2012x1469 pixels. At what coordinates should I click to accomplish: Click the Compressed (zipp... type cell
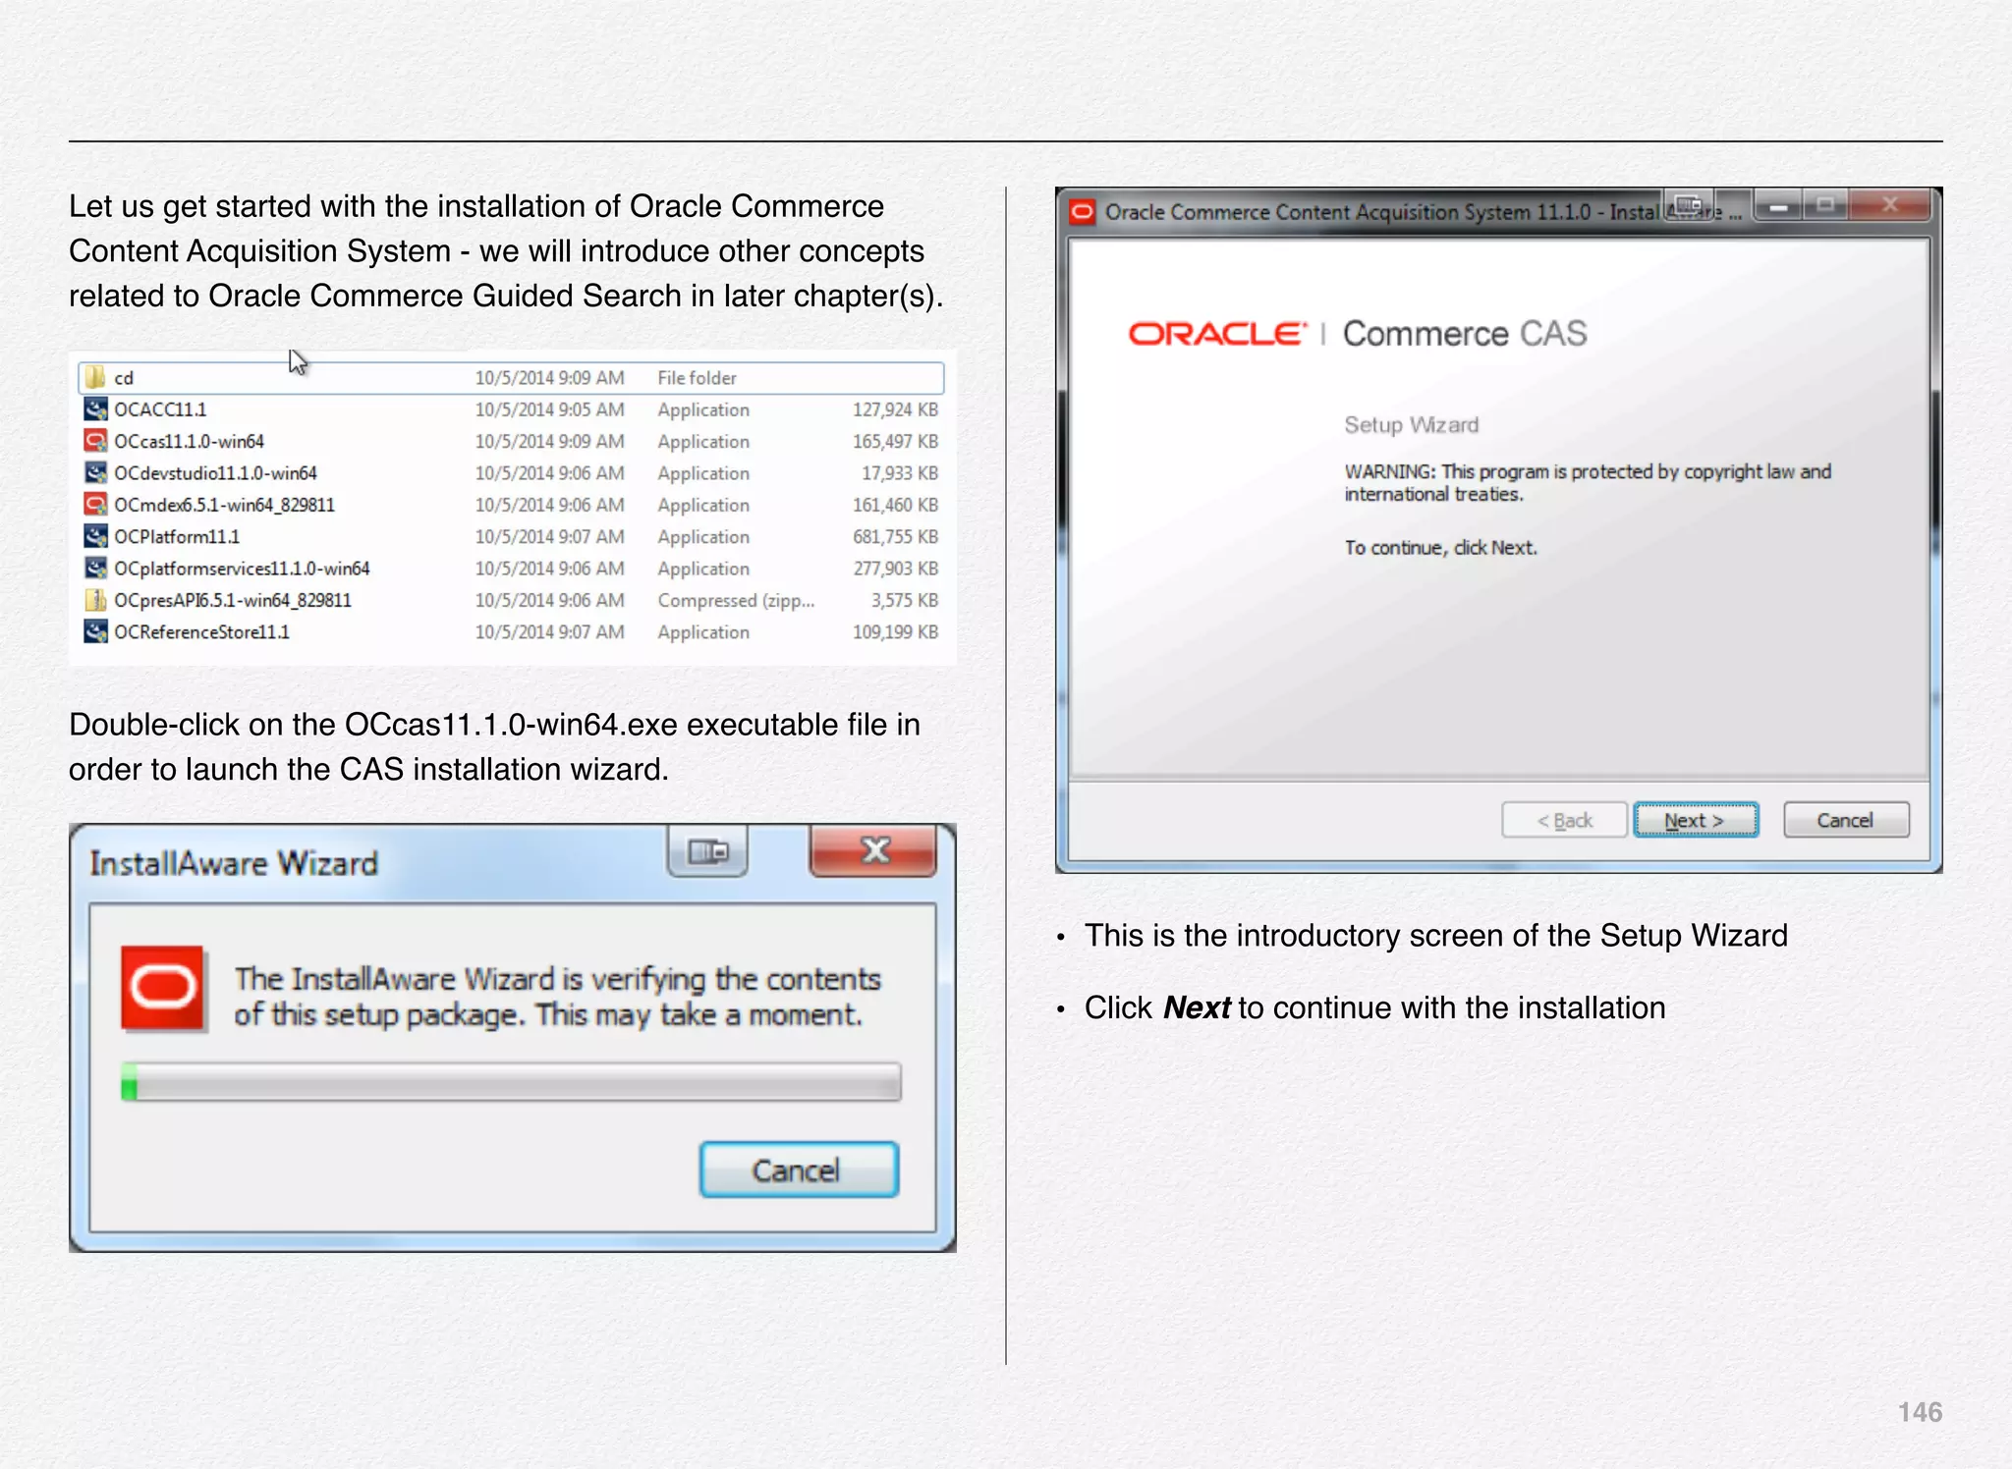click(x=736, y=600)
